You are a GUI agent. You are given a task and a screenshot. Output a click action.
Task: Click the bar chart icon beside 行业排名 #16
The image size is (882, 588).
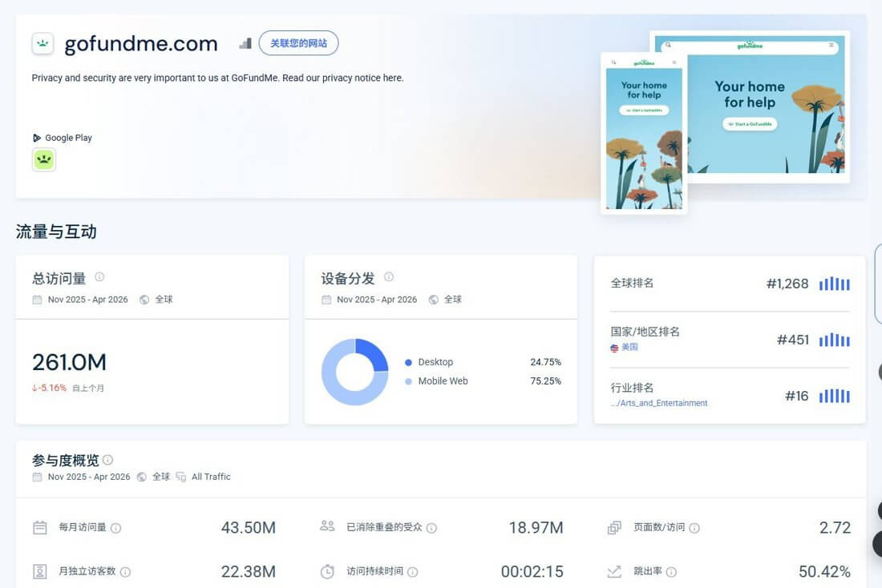(x=834, y=397)
